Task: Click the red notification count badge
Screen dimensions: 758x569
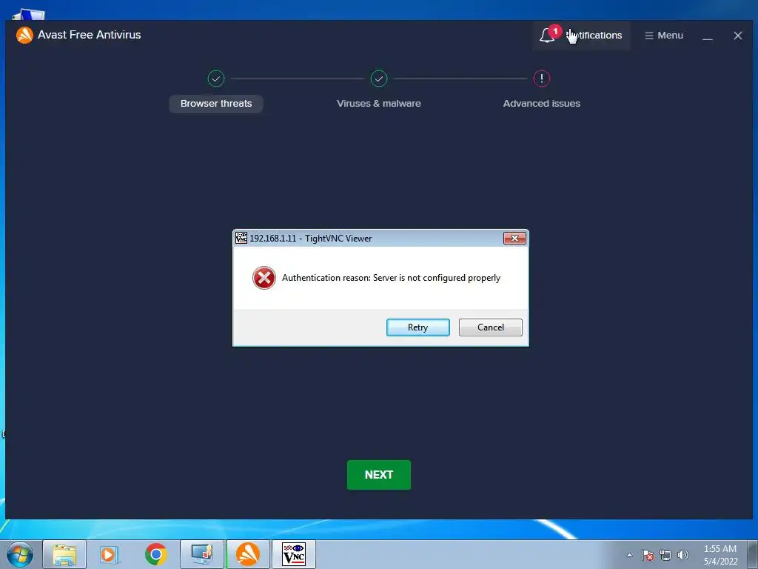Action: pos(555,31)
